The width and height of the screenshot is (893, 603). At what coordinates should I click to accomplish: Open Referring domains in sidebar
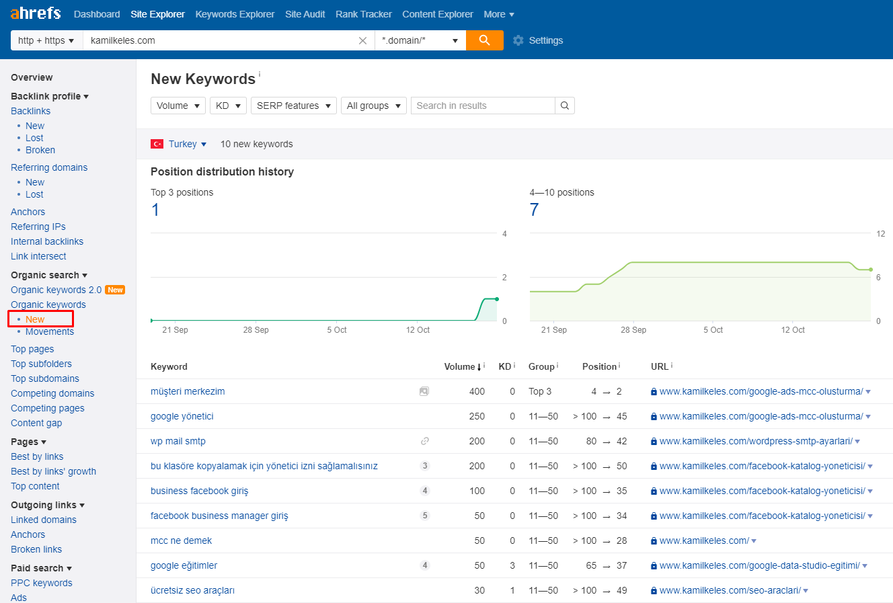click(x=49, y=167)
